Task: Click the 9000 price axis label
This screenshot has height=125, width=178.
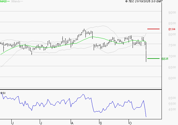Action: [172, 13]
